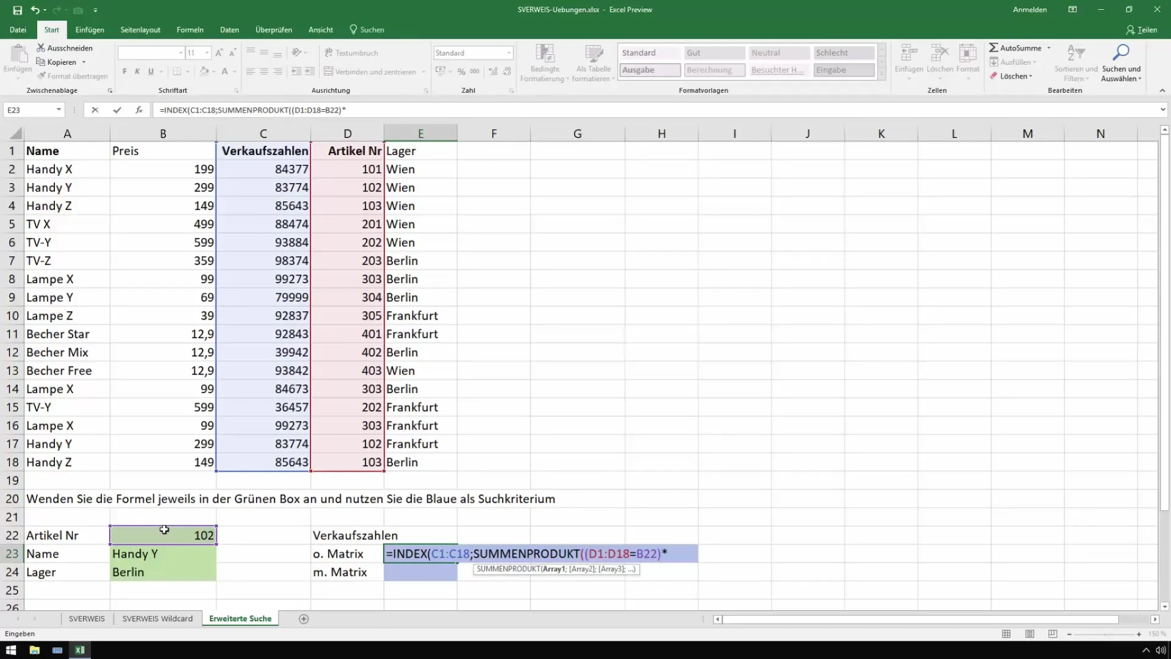Image resolution: width=1171 pixels, height=659 pixels.
Task: Toggle underline U formatting
Action: point(151,71)
